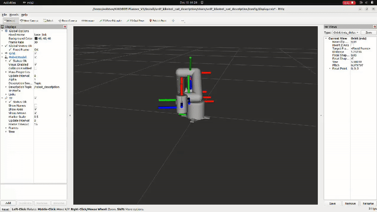Click the Publish Point tool
377x212 pixels.
(157, 21)
